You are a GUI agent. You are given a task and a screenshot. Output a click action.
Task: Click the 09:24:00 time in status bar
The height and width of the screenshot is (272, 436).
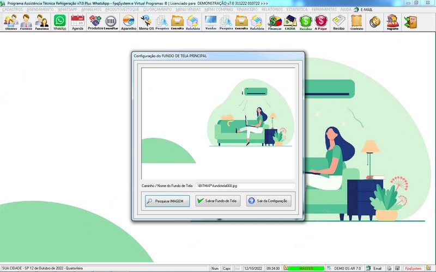[x=273, y=268]
